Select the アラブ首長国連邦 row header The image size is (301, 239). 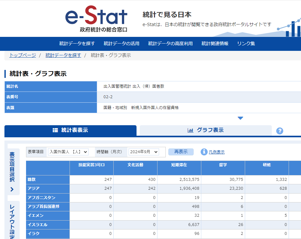tap(48, 207)
